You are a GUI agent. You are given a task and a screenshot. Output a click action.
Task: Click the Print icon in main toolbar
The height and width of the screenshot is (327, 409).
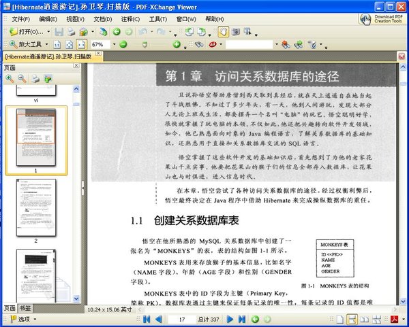(x=71, y=32)
